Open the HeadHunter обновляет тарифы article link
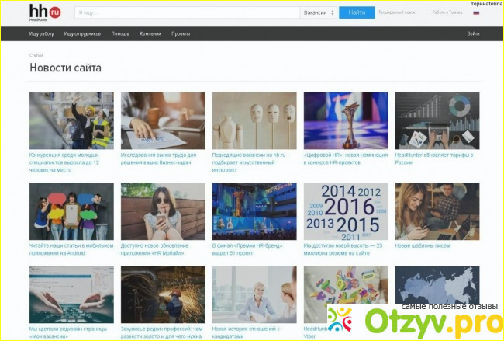This screenshot has width=504, height=341. 434,158
